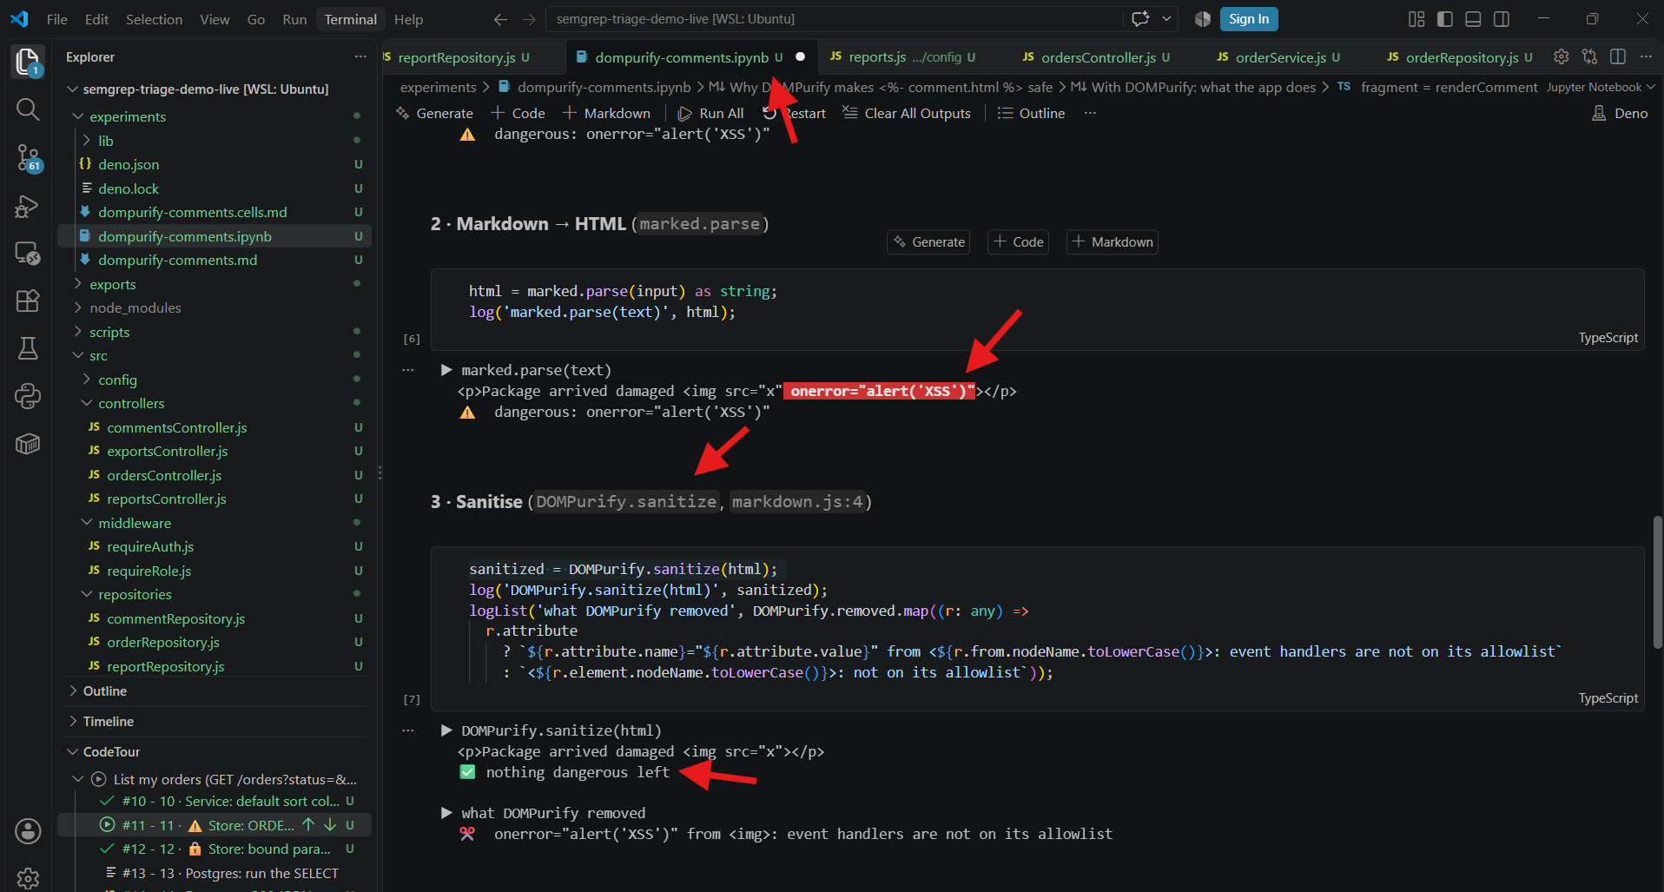1664x892 pixels.
Task: Open commentsController.js in the file tree
Action: pyautogui.click(x=177, y=427)
